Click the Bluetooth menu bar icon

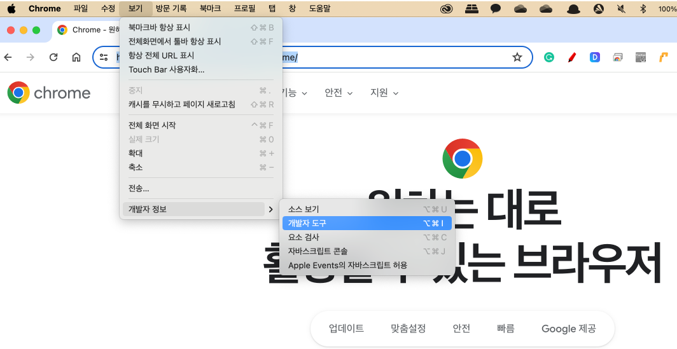(643, 9)
